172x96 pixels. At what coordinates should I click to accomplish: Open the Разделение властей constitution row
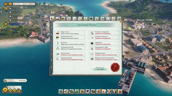click(70, 48)
